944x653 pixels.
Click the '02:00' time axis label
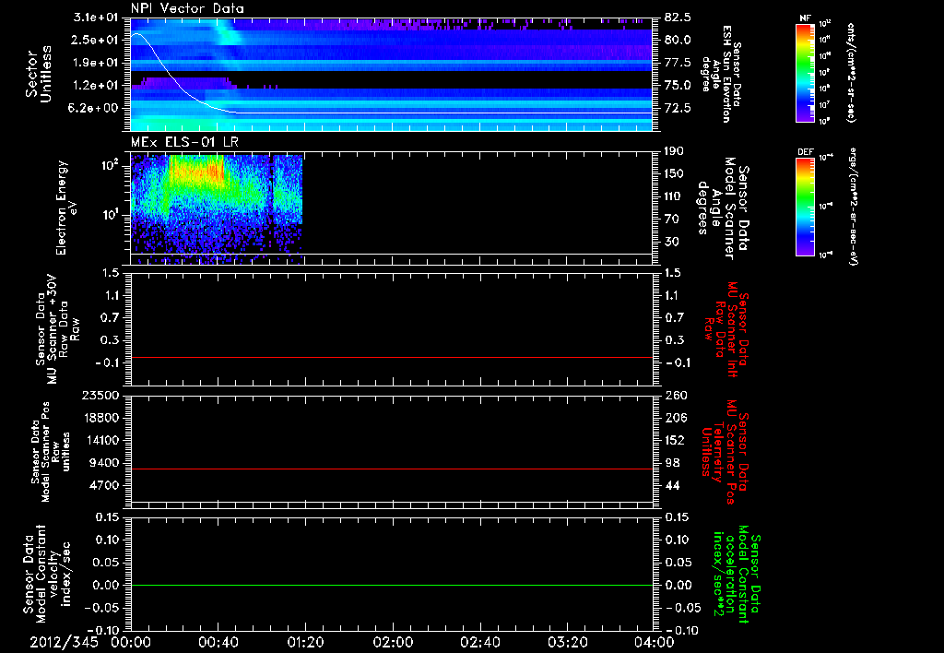pos(393,642)
